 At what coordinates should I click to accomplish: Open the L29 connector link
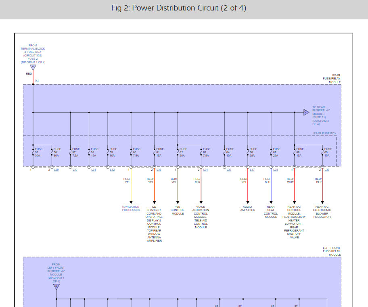click(x=56, y=169)
